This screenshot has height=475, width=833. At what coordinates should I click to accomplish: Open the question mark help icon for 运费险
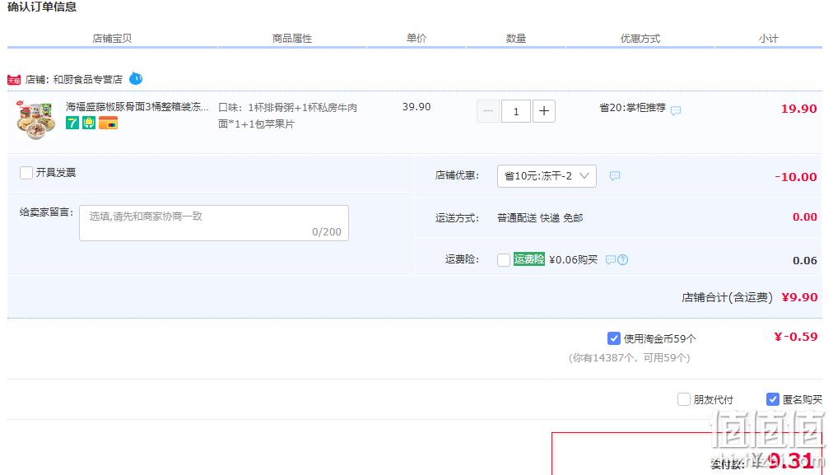[x=622, y=260]
